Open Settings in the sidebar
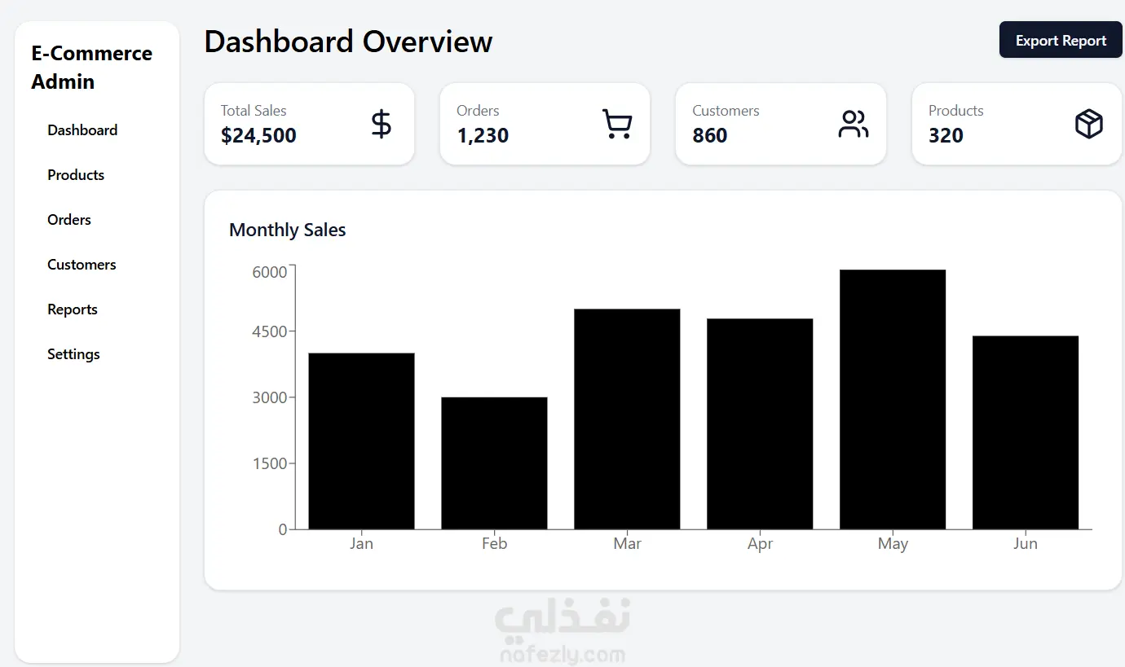Viewport: 1125px width, 667px height. coord(73,354)
